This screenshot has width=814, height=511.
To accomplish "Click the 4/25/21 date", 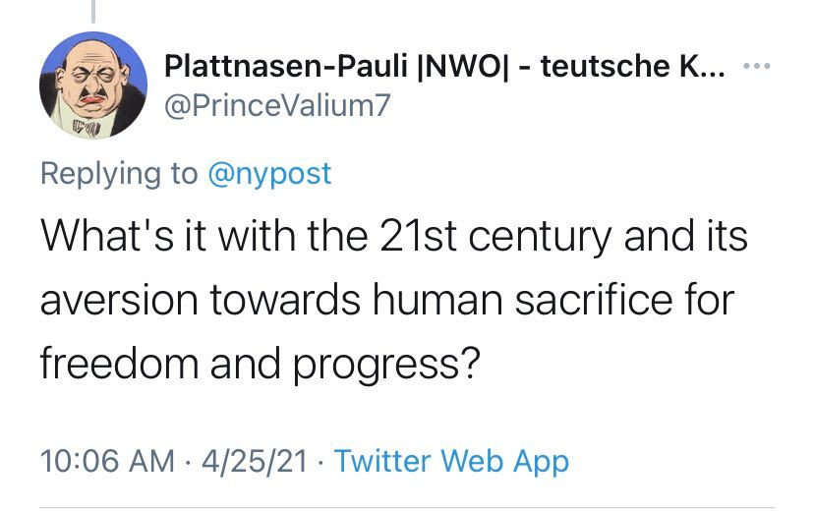I will click(255, 460).
